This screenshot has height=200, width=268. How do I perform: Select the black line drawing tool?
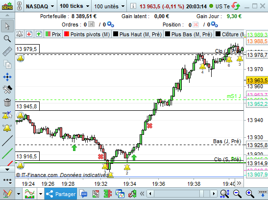click(x=7, y=141)
